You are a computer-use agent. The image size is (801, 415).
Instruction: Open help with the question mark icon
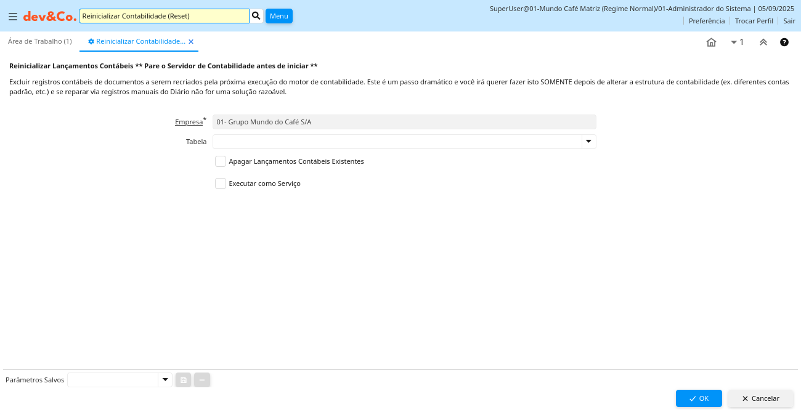pos(784,42)
